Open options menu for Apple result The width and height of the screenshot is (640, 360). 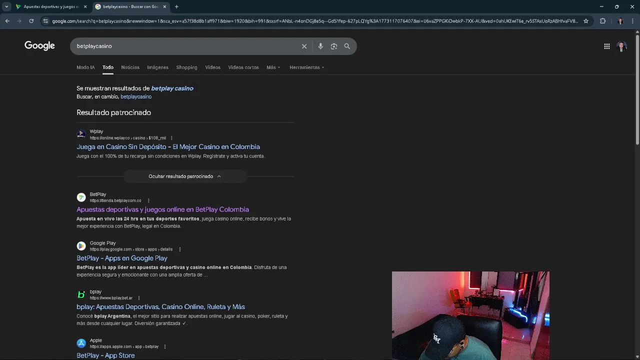[164, 346]
